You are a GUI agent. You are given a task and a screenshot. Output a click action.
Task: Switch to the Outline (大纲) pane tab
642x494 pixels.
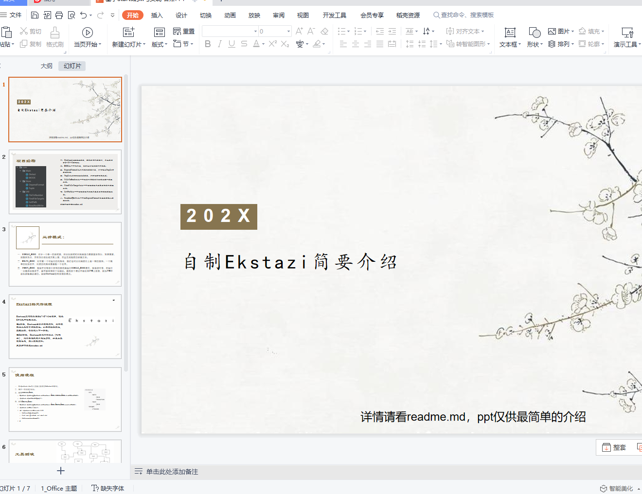[x=47, y=66]
